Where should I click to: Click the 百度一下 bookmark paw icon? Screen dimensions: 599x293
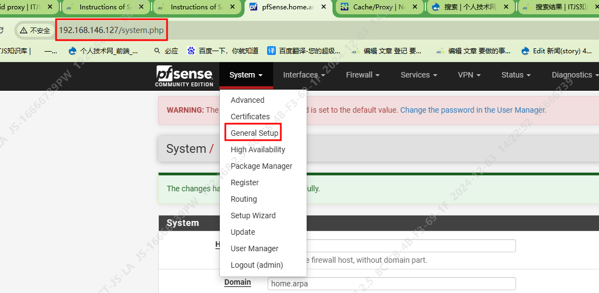coord(191,51)
